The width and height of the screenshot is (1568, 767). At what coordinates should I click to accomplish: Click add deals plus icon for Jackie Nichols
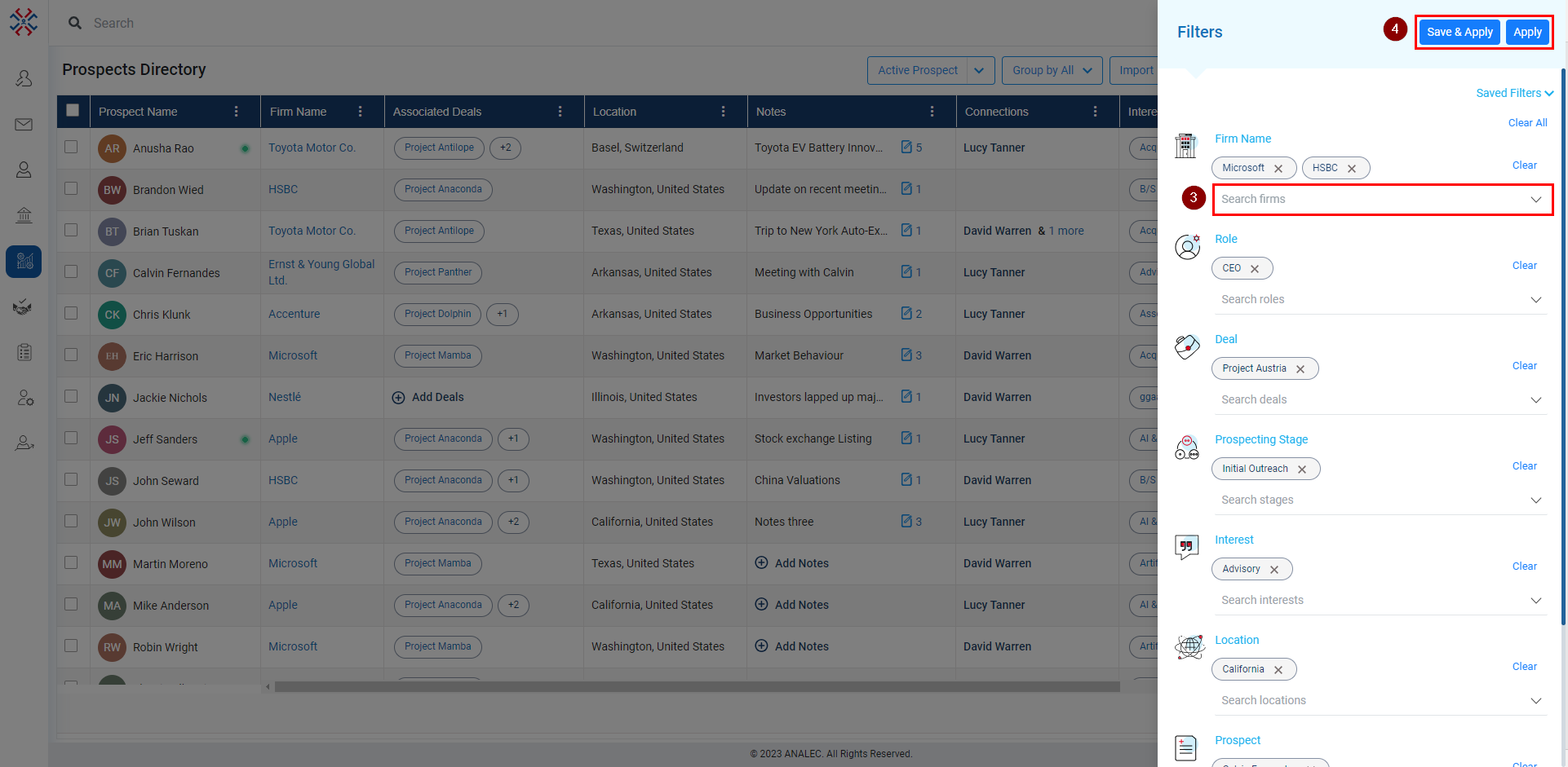coord(398,398)
